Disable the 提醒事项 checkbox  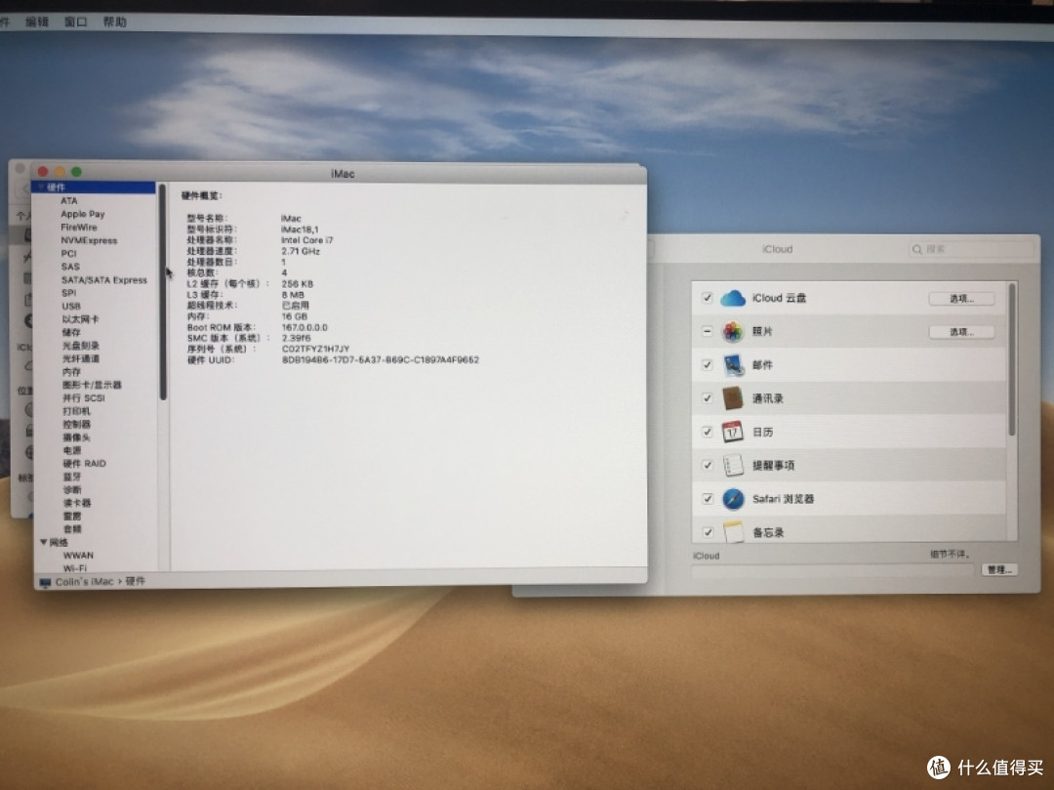coord(707,465)
